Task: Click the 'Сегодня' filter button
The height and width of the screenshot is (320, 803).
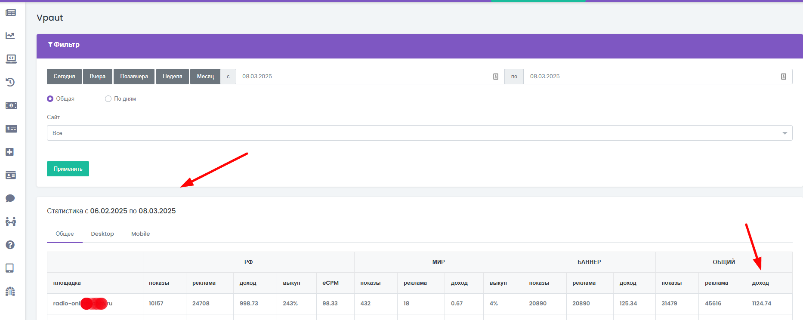Action: tap(64, 77)
